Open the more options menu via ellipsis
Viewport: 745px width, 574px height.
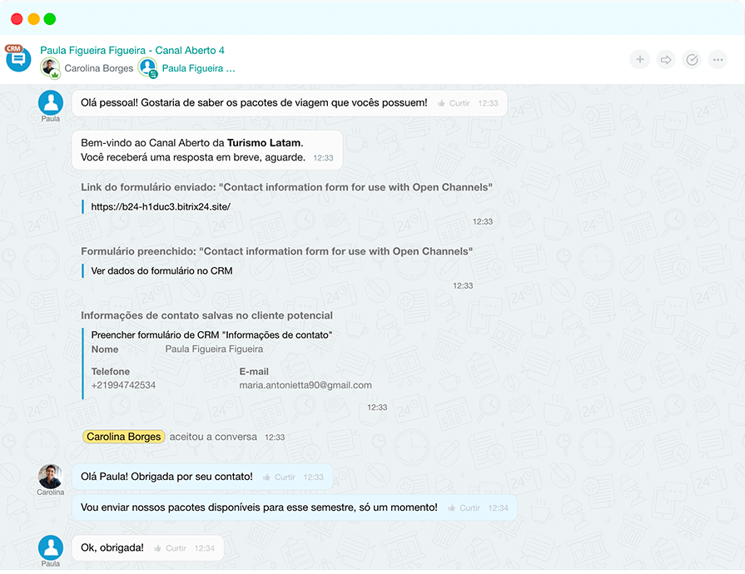pos(718,59)
